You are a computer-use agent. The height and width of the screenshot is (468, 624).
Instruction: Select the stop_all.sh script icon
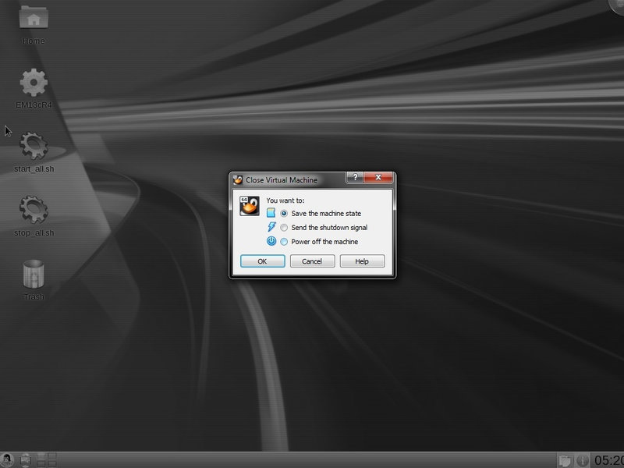(x=33, y=210)
